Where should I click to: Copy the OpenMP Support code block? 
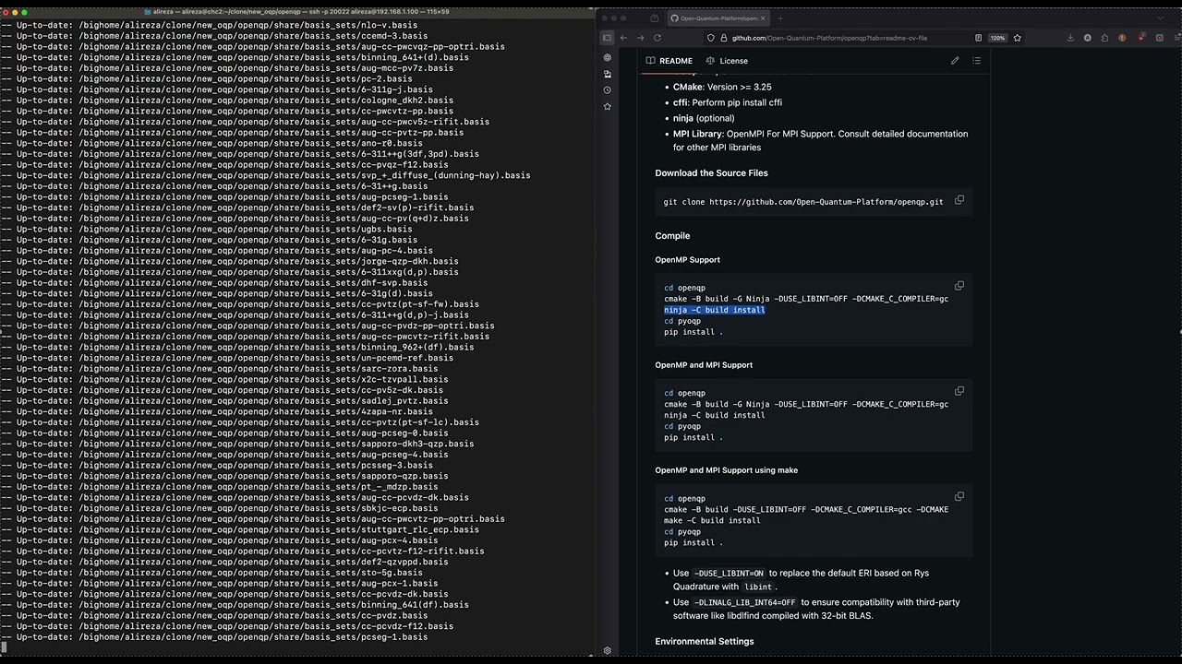coord(959,286)
